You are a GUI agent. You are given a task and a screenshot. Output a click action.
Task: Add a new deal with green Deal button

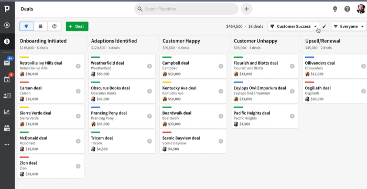pyautogui.click(x=77, y=26)
